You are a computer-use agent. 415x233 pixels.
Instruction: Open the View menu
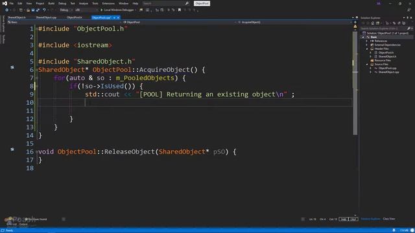tap(29, 3)
